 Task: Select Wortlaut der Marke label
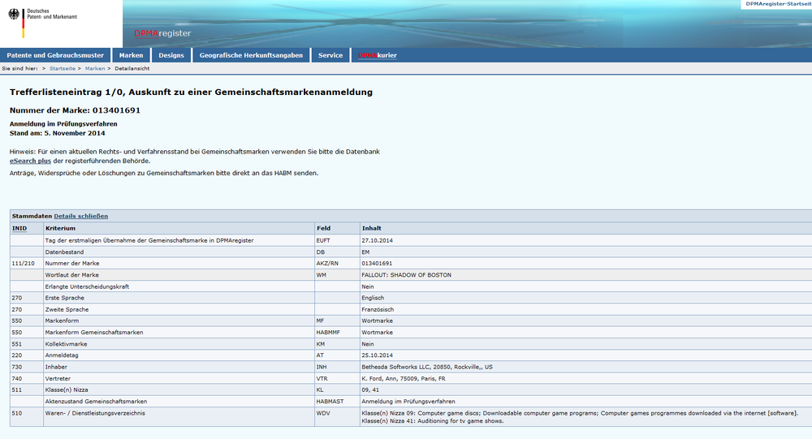[x=72, y=275]
